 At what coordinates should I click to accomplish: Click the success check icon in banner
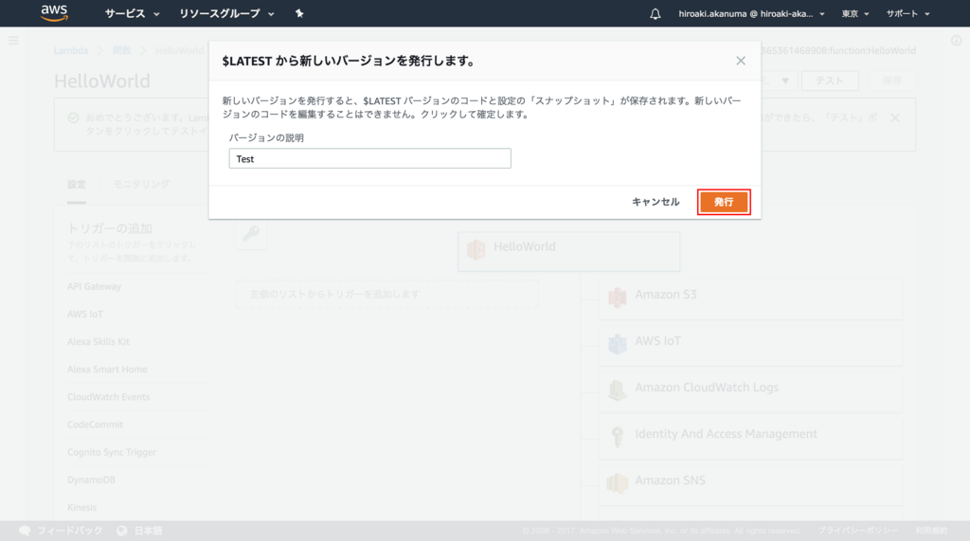74,117
